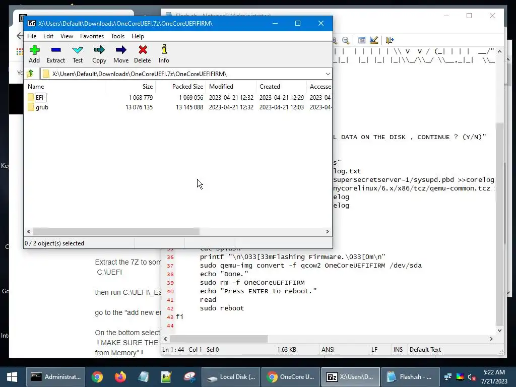The width and height of the screenshot is (516, 387).
Task: Click the network tray icon
Action: coord(448,377)
